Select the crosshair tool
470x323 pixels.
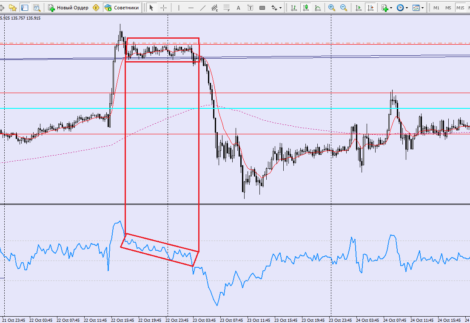click(x=163, y=8)
